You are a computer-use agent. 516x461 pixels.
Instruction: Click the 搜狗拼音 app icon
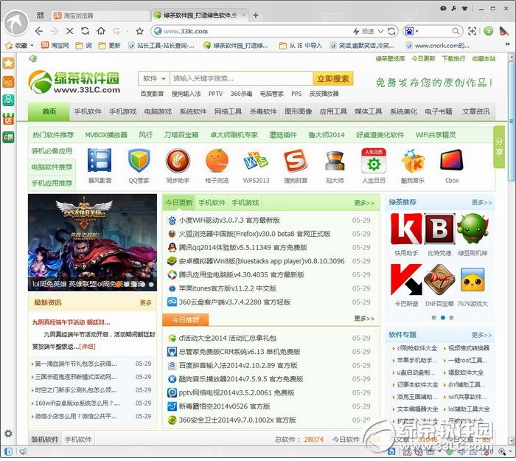pos(295,165)
